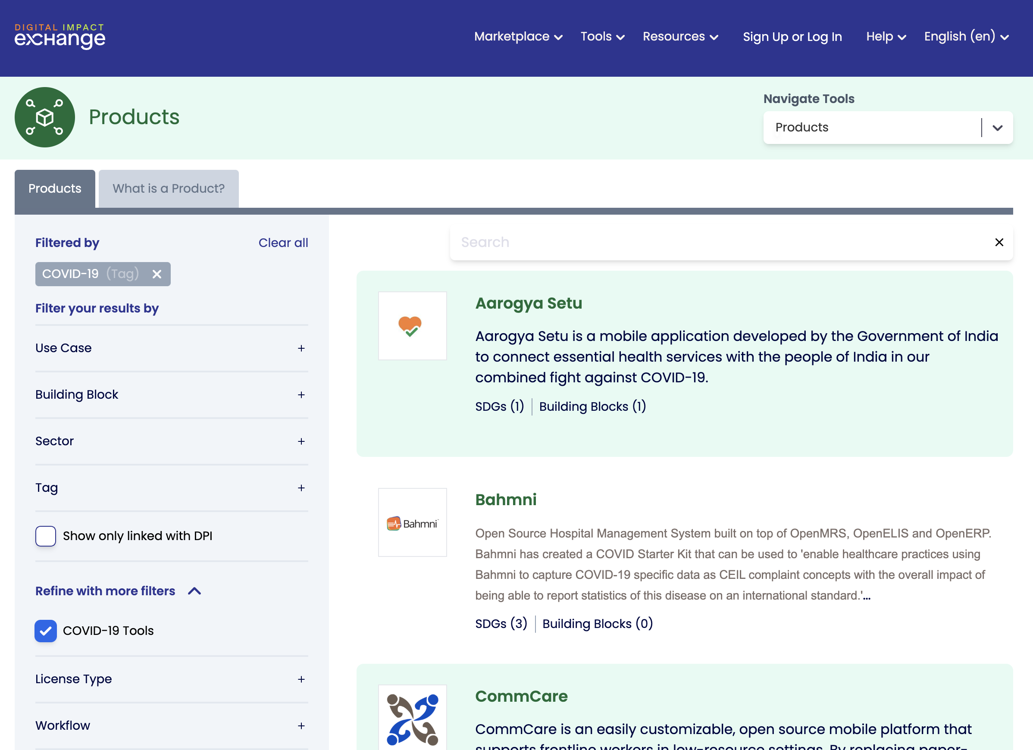This screenshot has height=750, width=1033.
Task: Open the Bahmni logo thumbnail
Action: click(412, 522)
